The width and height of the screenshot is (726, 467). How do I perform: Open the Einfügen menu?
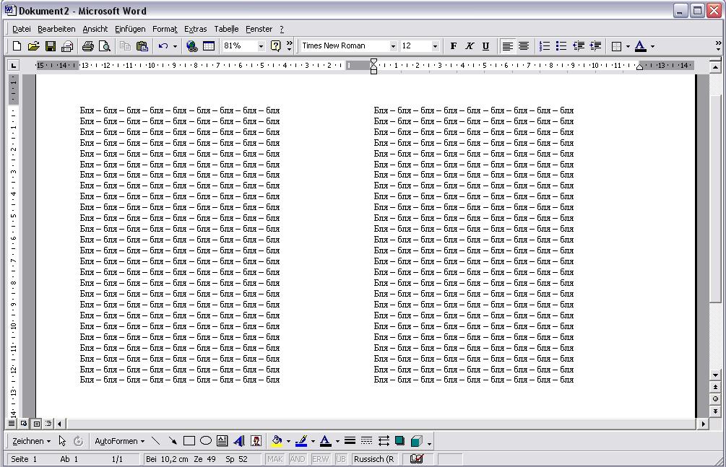pos(129,29)
